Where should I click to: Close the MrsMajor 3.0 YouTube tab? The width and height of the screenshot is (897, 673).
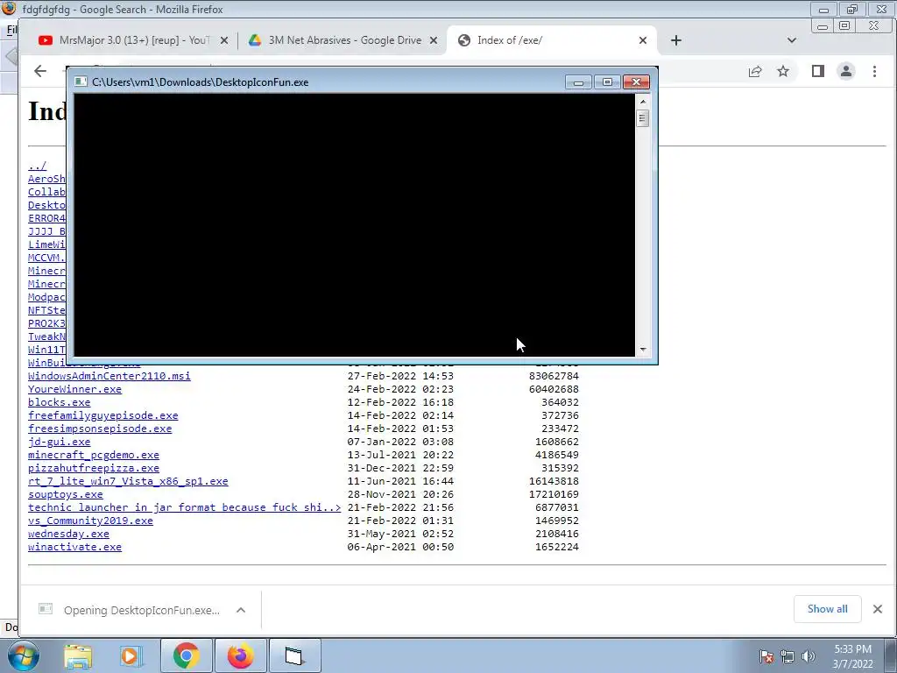tap(224, 40)
